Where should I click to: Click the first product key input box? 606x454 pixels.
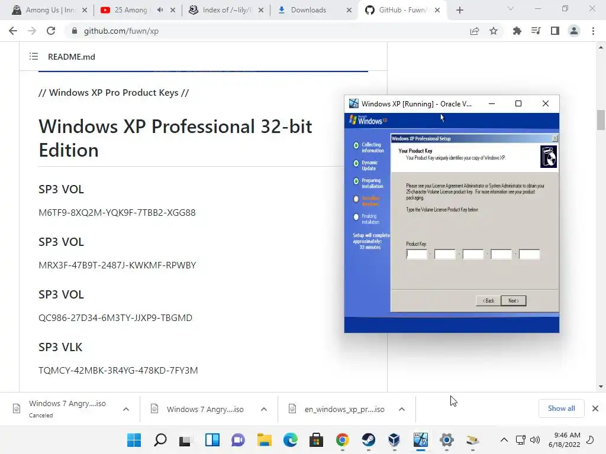coord(417,254)
